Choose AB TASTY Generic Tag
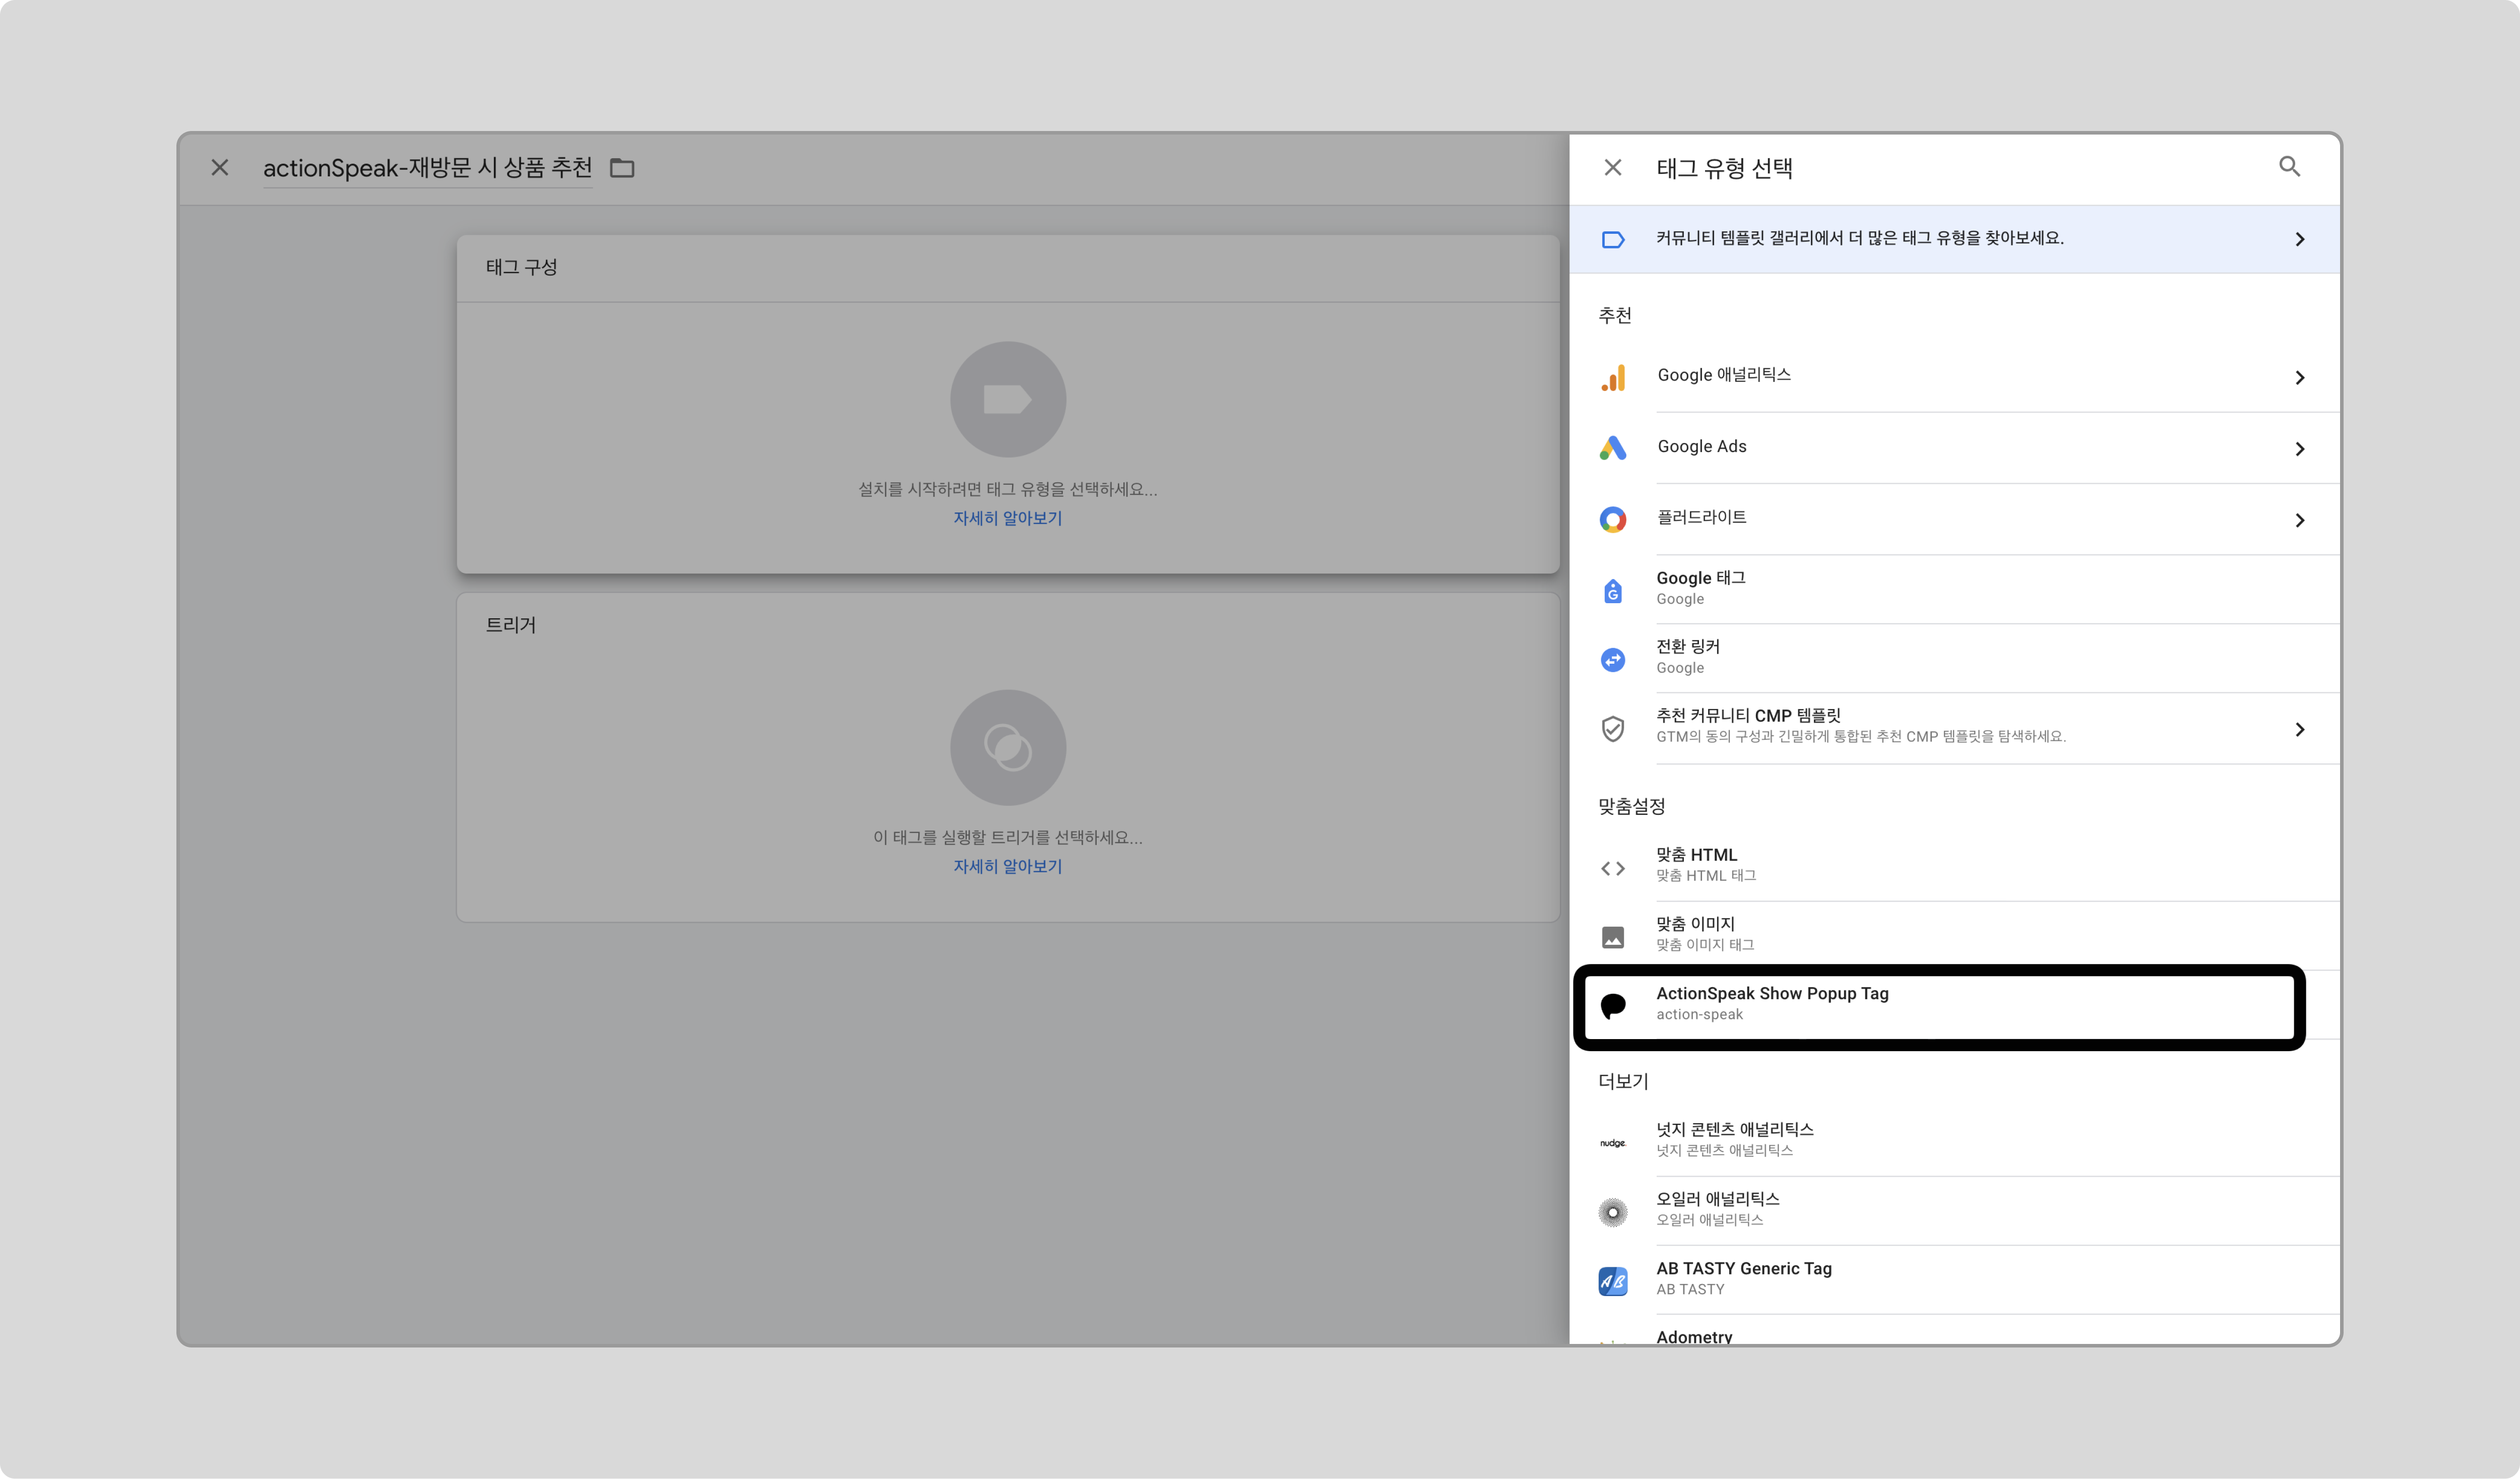This screenshot has width=2520, height=1479. [1954, 1279]
